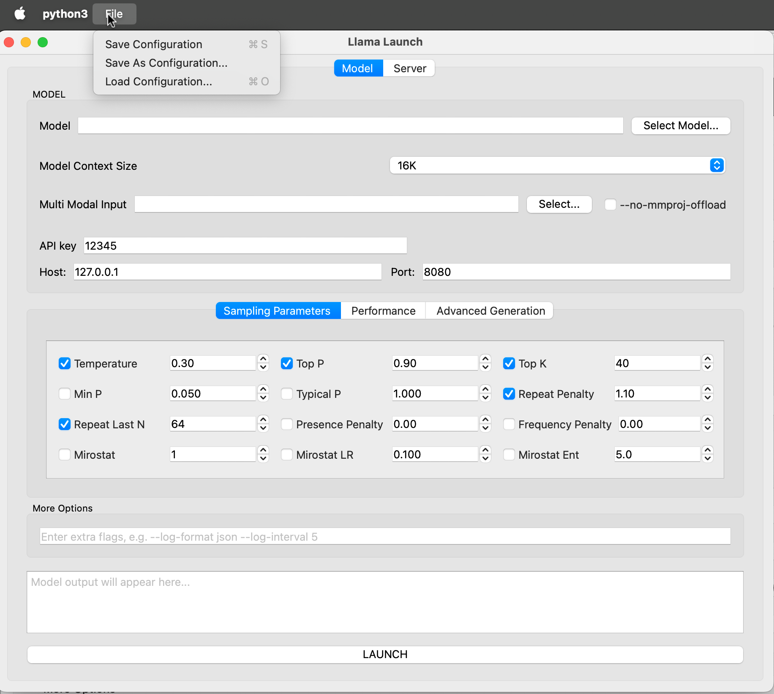Close the open File menu
774x694 pixels.
(114, 14)
